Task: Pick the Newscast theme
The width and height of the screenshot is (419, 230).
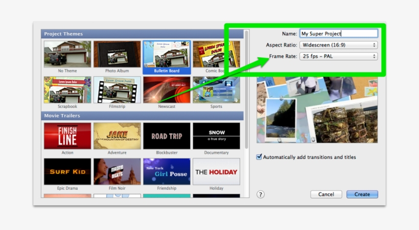Action: pos(167,90)
